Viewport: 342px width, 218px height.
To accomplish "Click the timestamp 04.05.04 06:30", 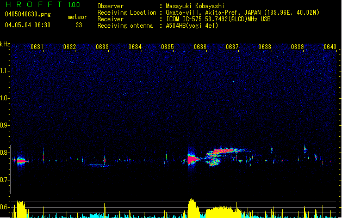I will pyautogui.click(x=28, y=25).
